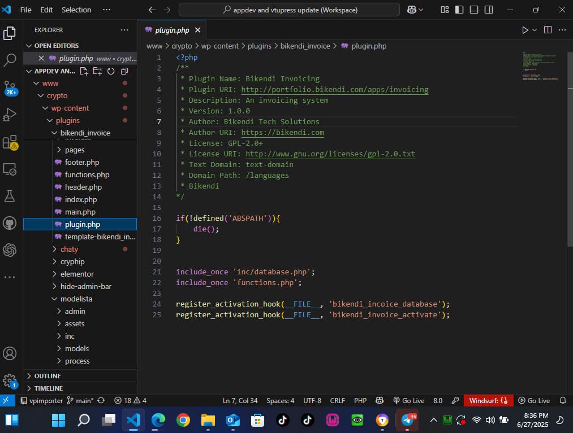This screenshot has width=573, height=433.
Task: Open the Selection menu
Action: (76, 10)
